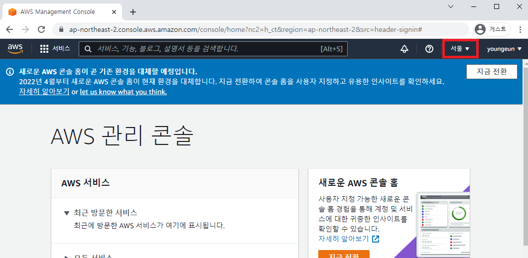Image resolution: width=528 pixels, height=258 pixels.
Task: Open the 서울 region dropdown
Action: pos(460,49)
